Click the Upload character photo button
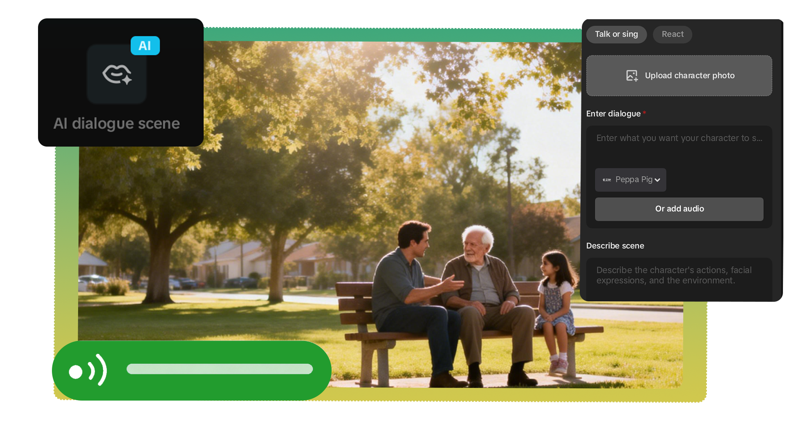This screenshot has height=441, width=785. pos(679,76)
